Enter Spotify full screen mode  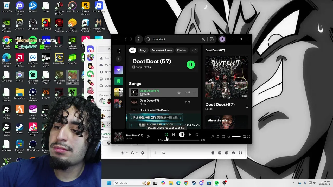point(249,137)
